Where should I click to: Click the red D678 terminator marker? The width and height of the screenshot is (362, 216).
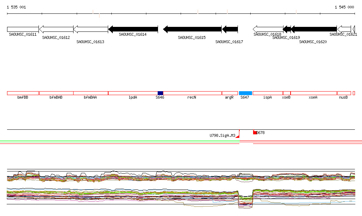click(255, 132)
